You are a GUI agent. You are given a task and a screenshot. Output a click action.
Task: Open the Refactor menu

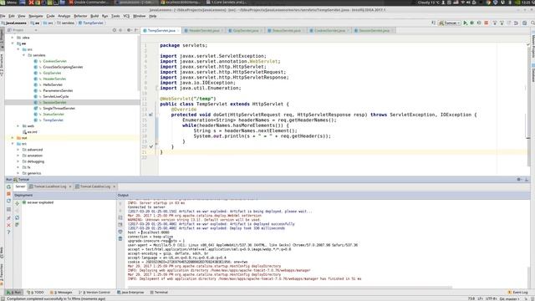[80, 16]
